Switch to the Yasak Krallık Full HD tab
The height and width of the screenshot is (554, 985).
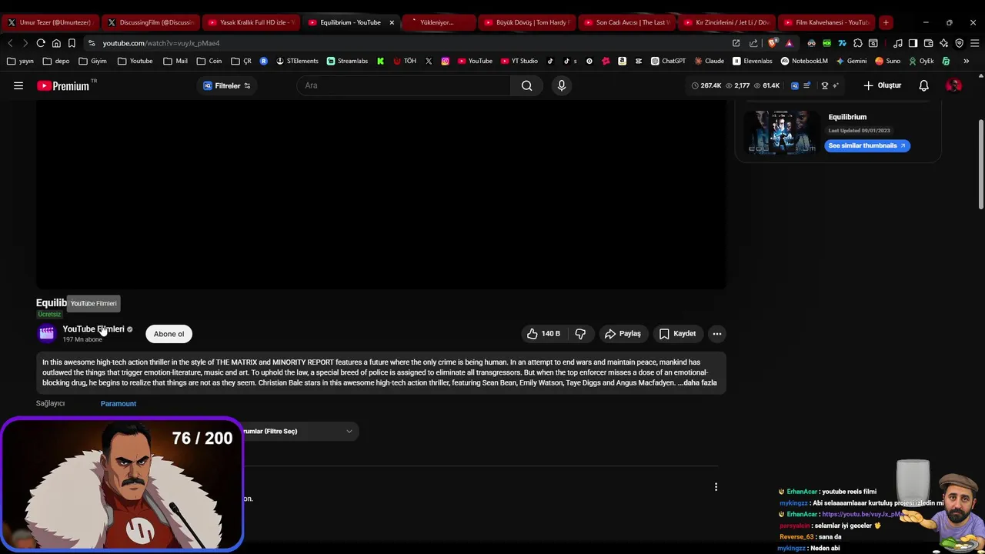(252, 22)
